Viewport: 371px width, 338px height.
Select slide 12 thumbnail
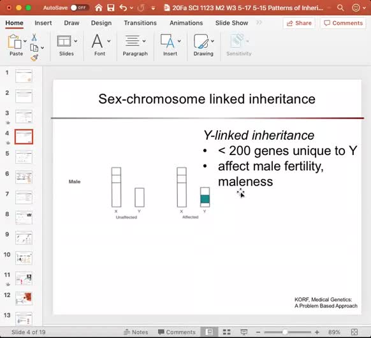[24, 298]
